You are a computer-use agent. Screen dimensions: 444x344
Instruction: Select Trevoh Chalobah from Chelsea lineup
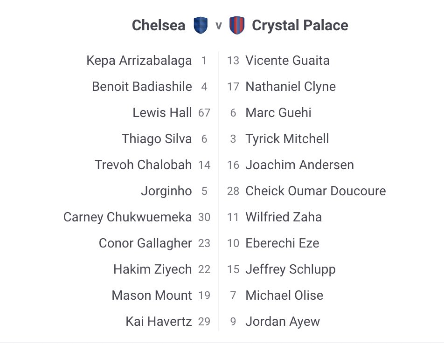click(143, 165)
